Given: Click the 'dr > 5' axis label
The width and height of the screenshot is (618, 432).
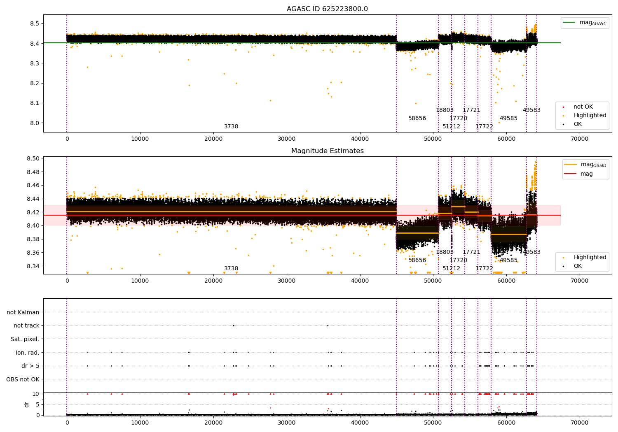Looking at the screenshot, I should pos(30,366).
